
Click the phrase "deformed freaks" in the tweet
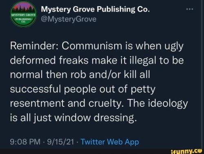(x=49, y=61)
